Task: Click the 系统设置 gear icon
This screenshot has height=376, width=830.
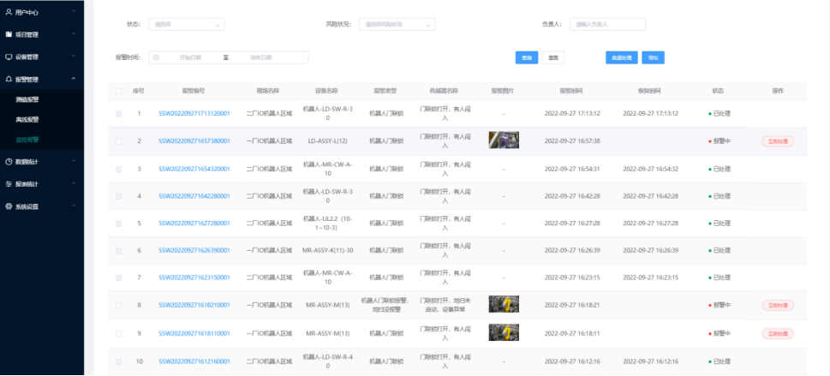Action: pyautogui.click(x=9, y=206)
